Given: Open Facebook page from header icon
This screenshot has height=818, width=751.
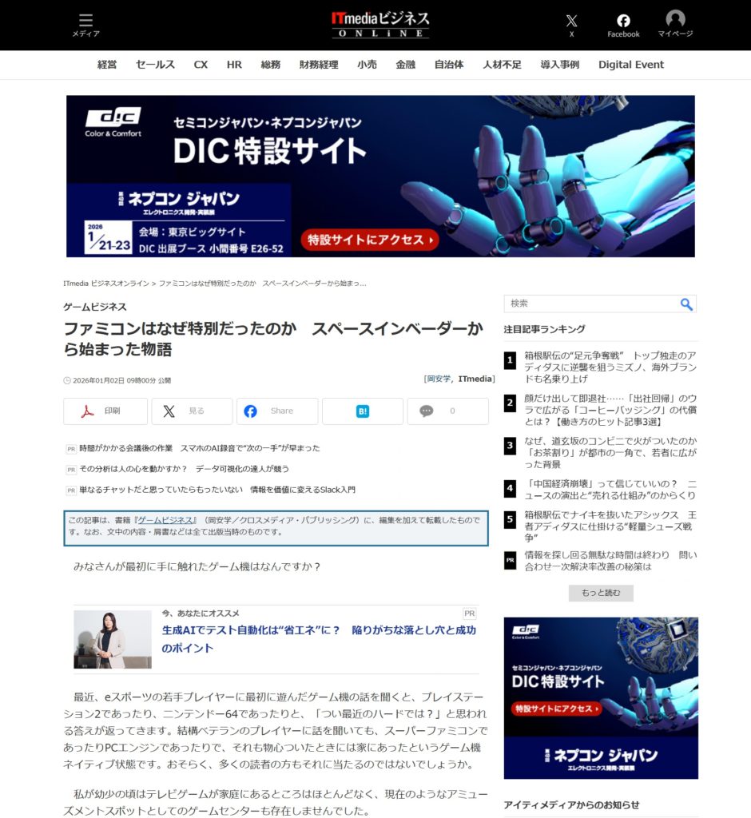Looking at the screenshot, I should point(623,25).
